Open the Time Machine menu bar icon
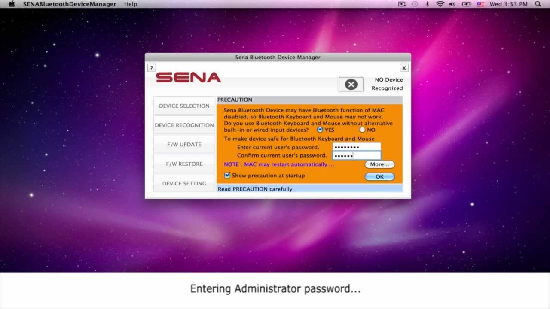 coord(415,4)
